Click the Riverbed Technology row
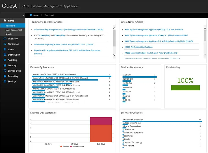The image size is (208, 153). 162,143
